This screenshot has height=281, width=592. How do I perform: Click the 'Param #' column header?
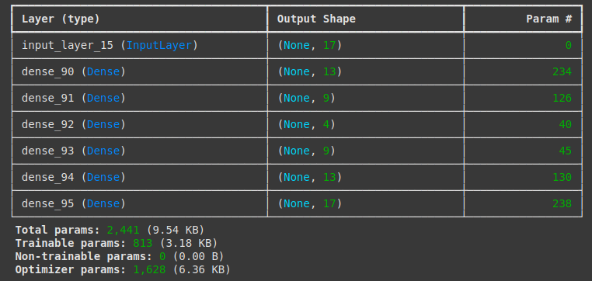tap(549, 19)
